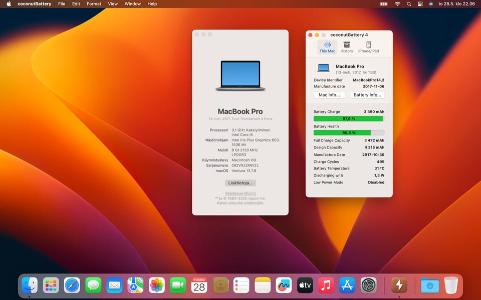Open the View menu
481x300 pixels.
(113, 4)
